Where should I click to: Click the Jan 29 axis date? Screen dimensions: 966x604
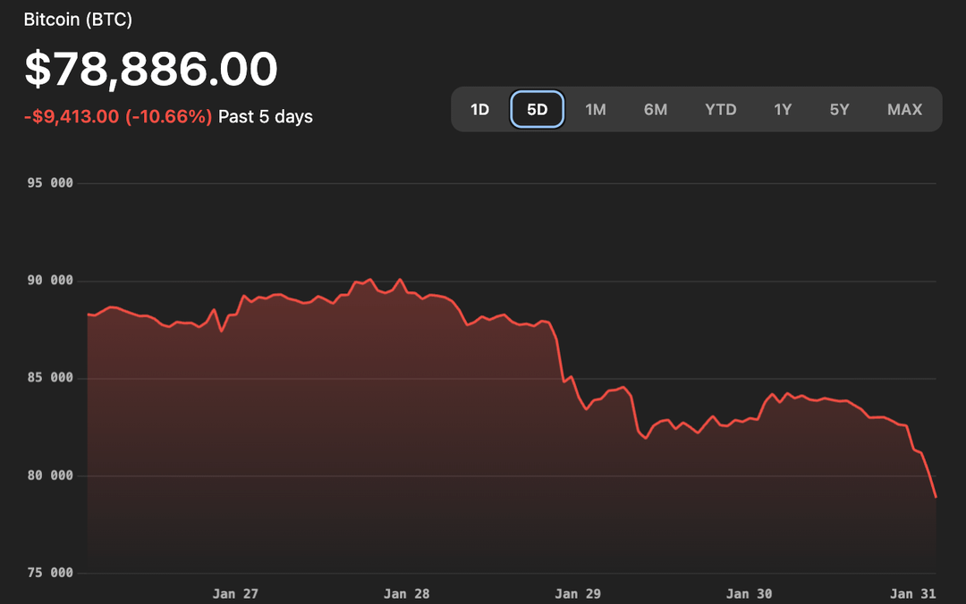tap(578, 593)
